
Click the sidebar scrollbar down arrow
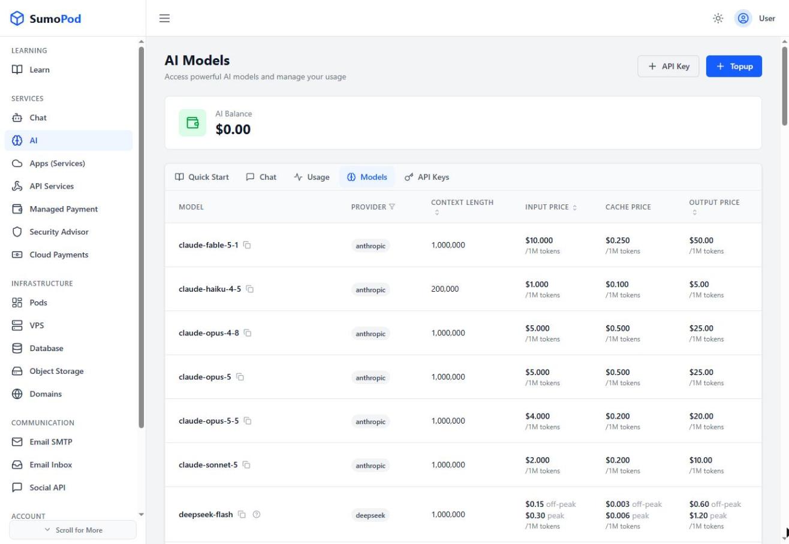(141, 514)
